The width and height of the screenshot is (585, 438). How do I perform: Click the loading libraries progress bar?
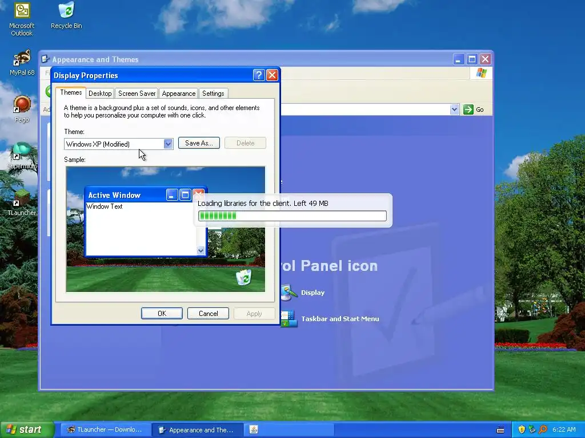tap(292, 216)
